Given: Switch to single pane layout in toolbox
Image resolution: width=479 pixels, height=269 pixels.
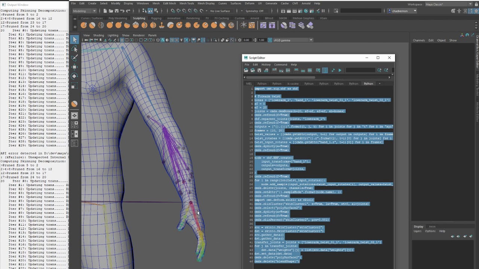Looking at the screenshot, I should pos(74,116).
